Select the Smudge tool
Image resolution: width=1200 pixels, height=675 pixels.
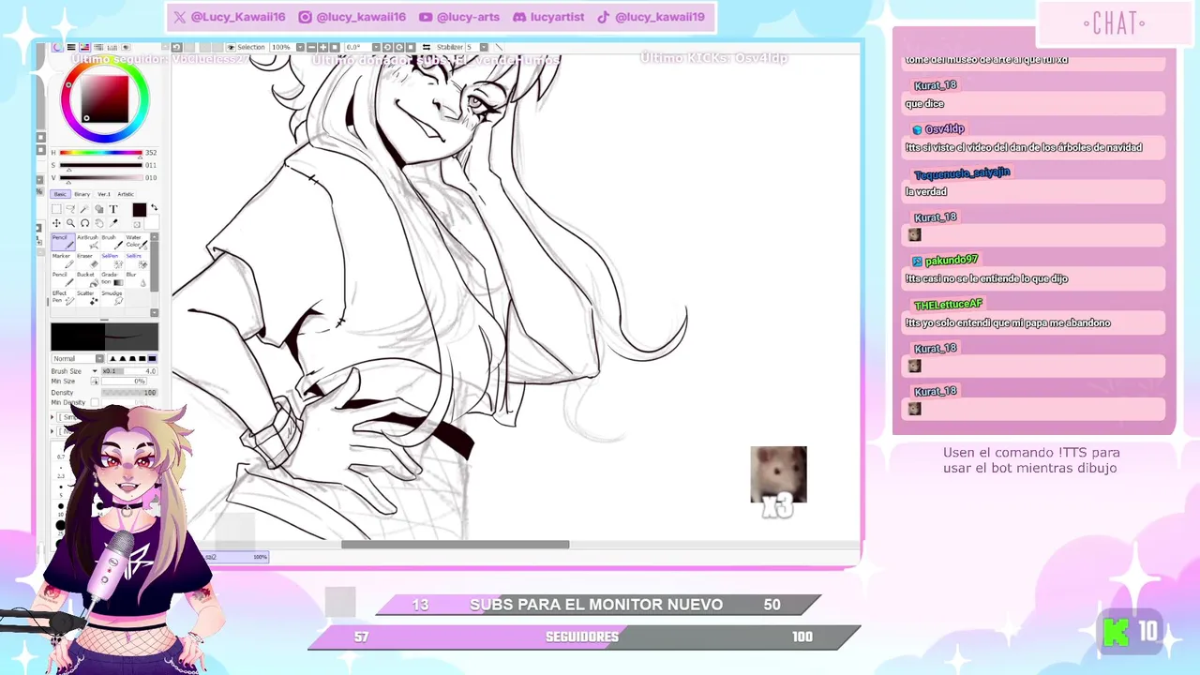[x=112, y=297]
